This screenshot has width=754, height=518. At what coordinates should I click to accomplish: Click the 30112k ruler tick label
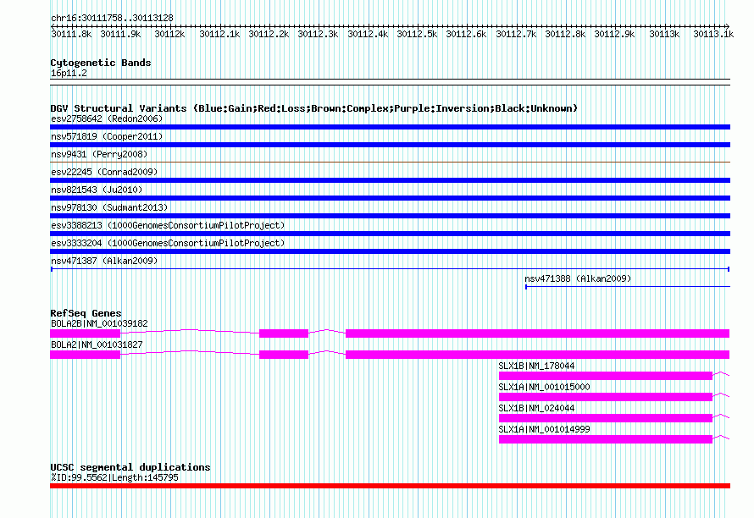tap(169, 34)
